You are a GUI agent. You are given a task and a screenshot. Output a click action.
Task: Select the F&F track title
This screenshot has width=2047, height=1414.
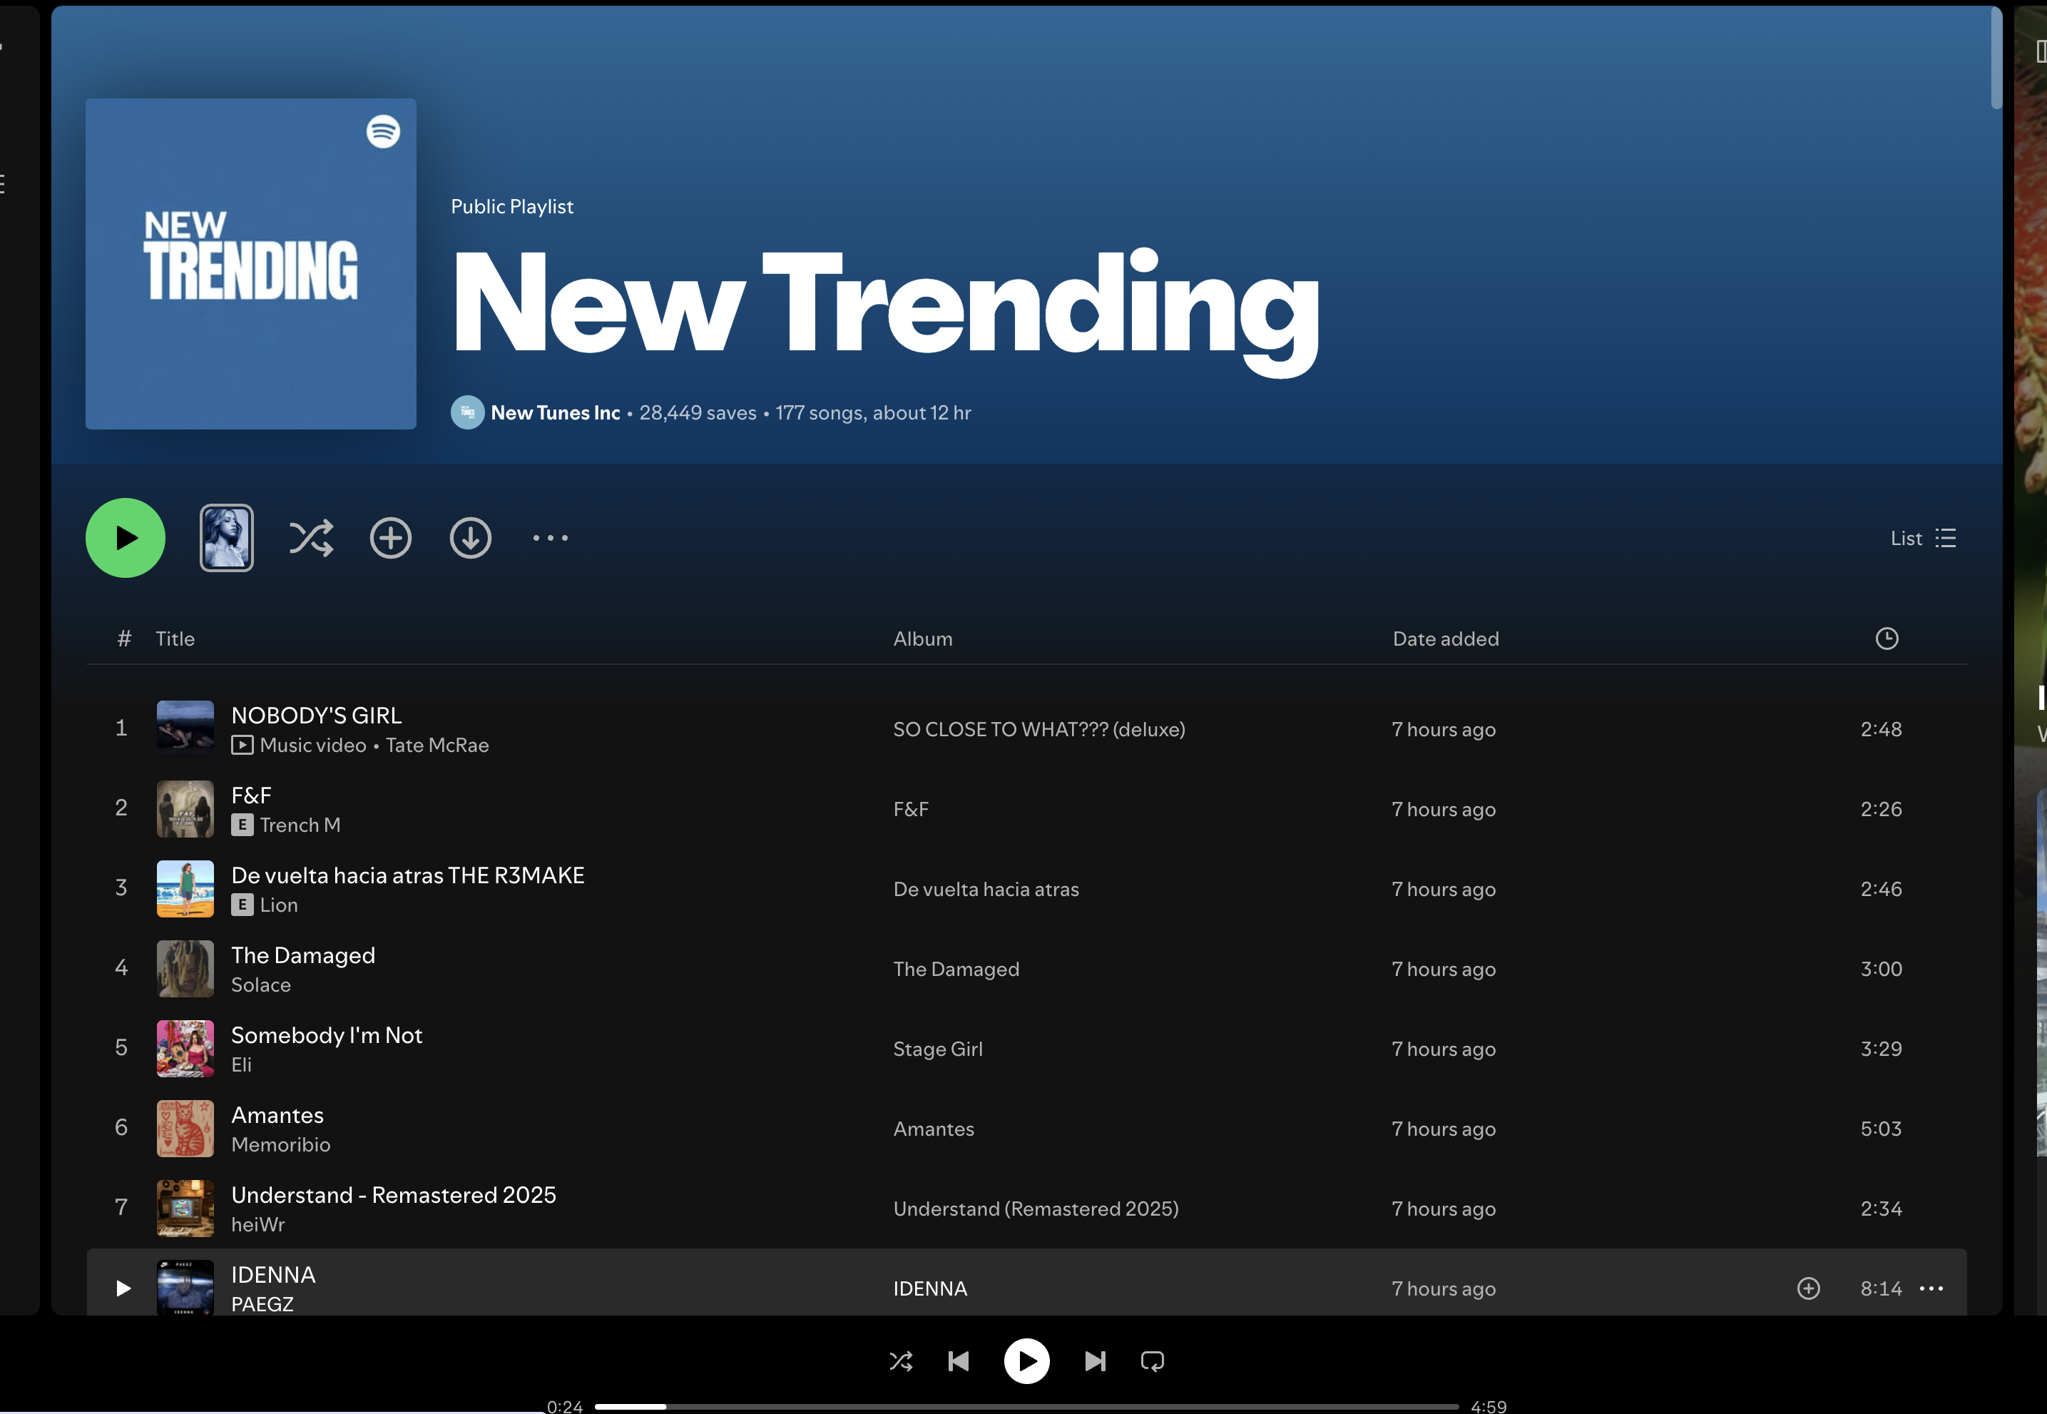(252, 795)
